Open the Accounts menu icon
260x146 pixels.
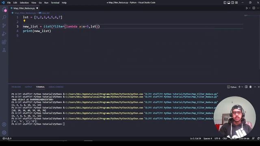(4, 125)
